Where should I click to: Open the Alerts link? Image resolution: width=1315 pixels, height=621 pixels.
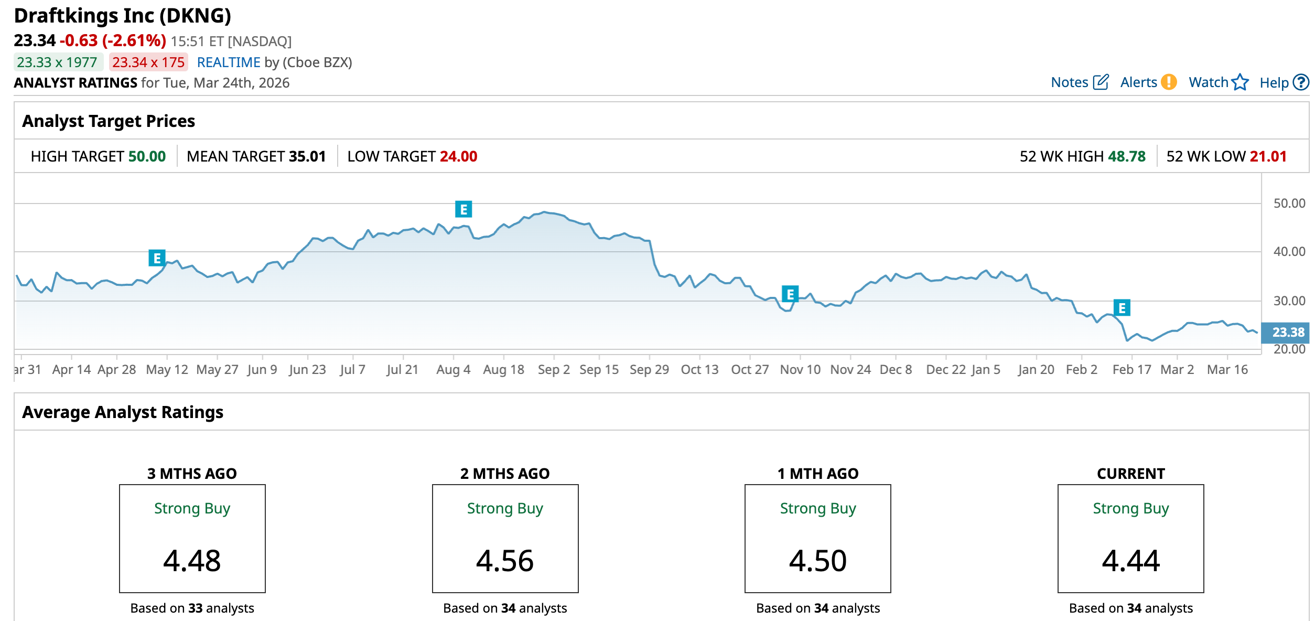pos(1138,82)
